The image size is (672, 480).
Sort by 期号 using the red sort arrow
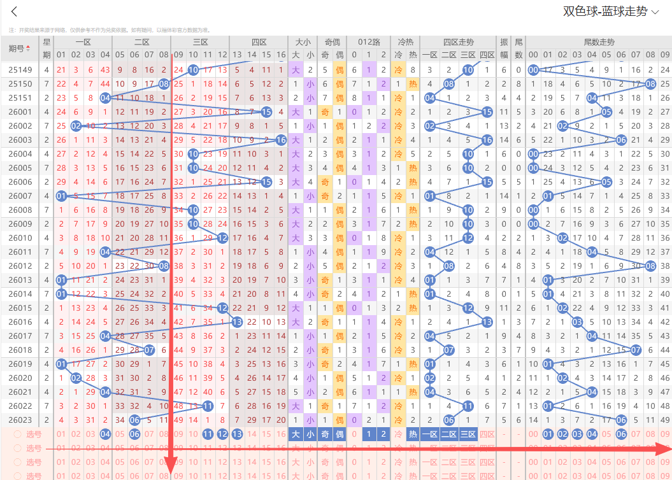click(28, 49)
